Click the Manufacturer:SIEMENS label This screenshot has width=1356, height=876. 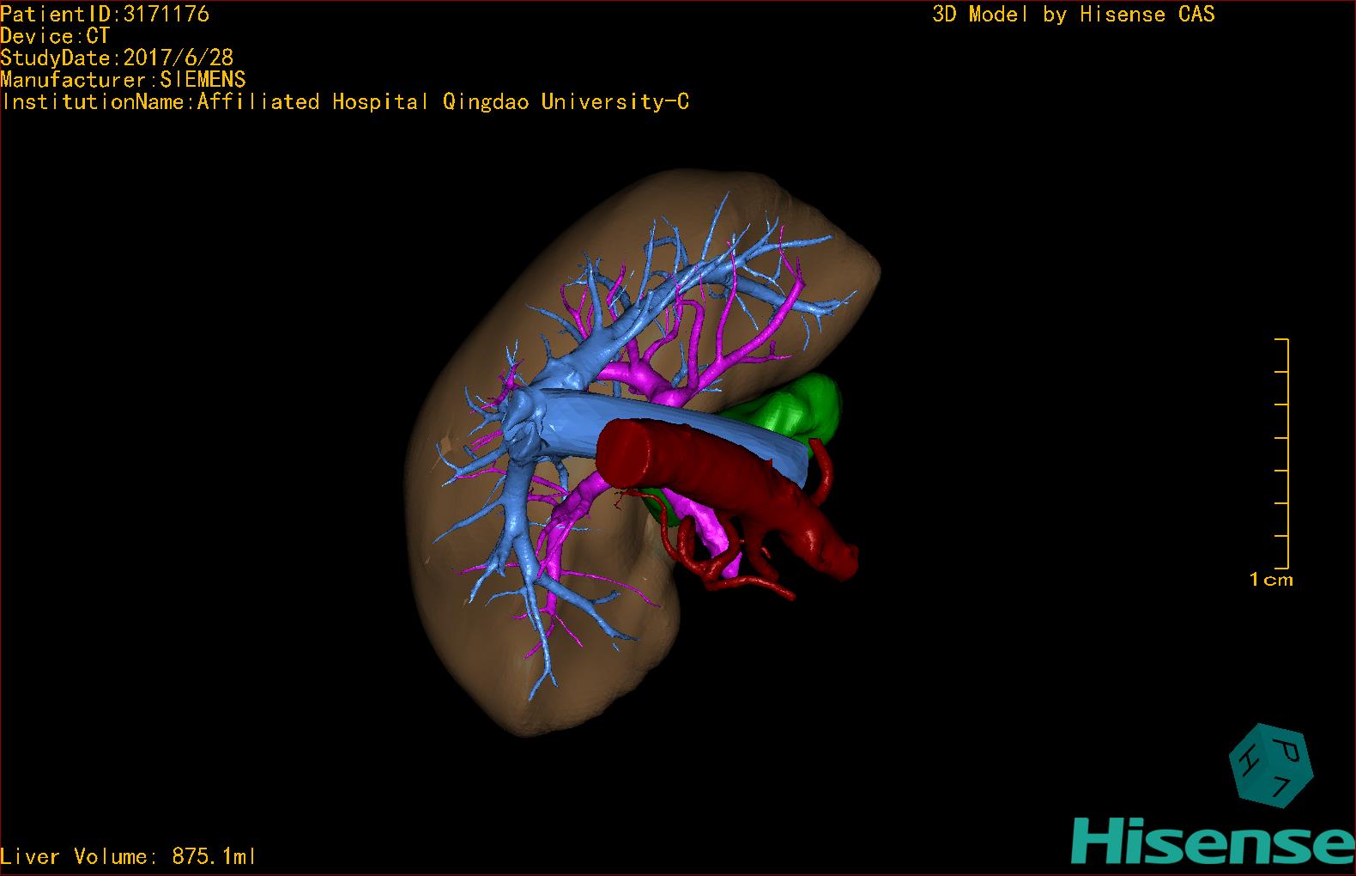[124, 80]
